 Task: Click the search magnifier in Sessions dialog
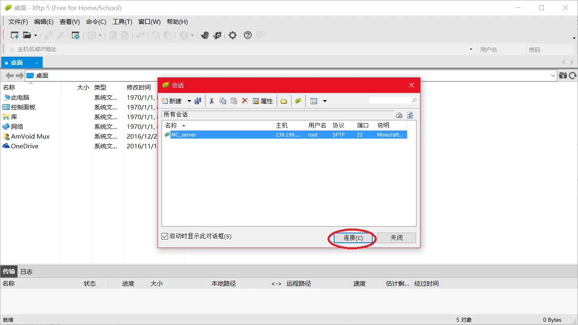coord(414,100)
